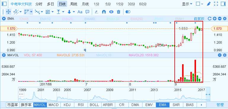Viewport: 228px width, 109px height.
Task: Close the MAVOL indicator panel
Action: 220,55
